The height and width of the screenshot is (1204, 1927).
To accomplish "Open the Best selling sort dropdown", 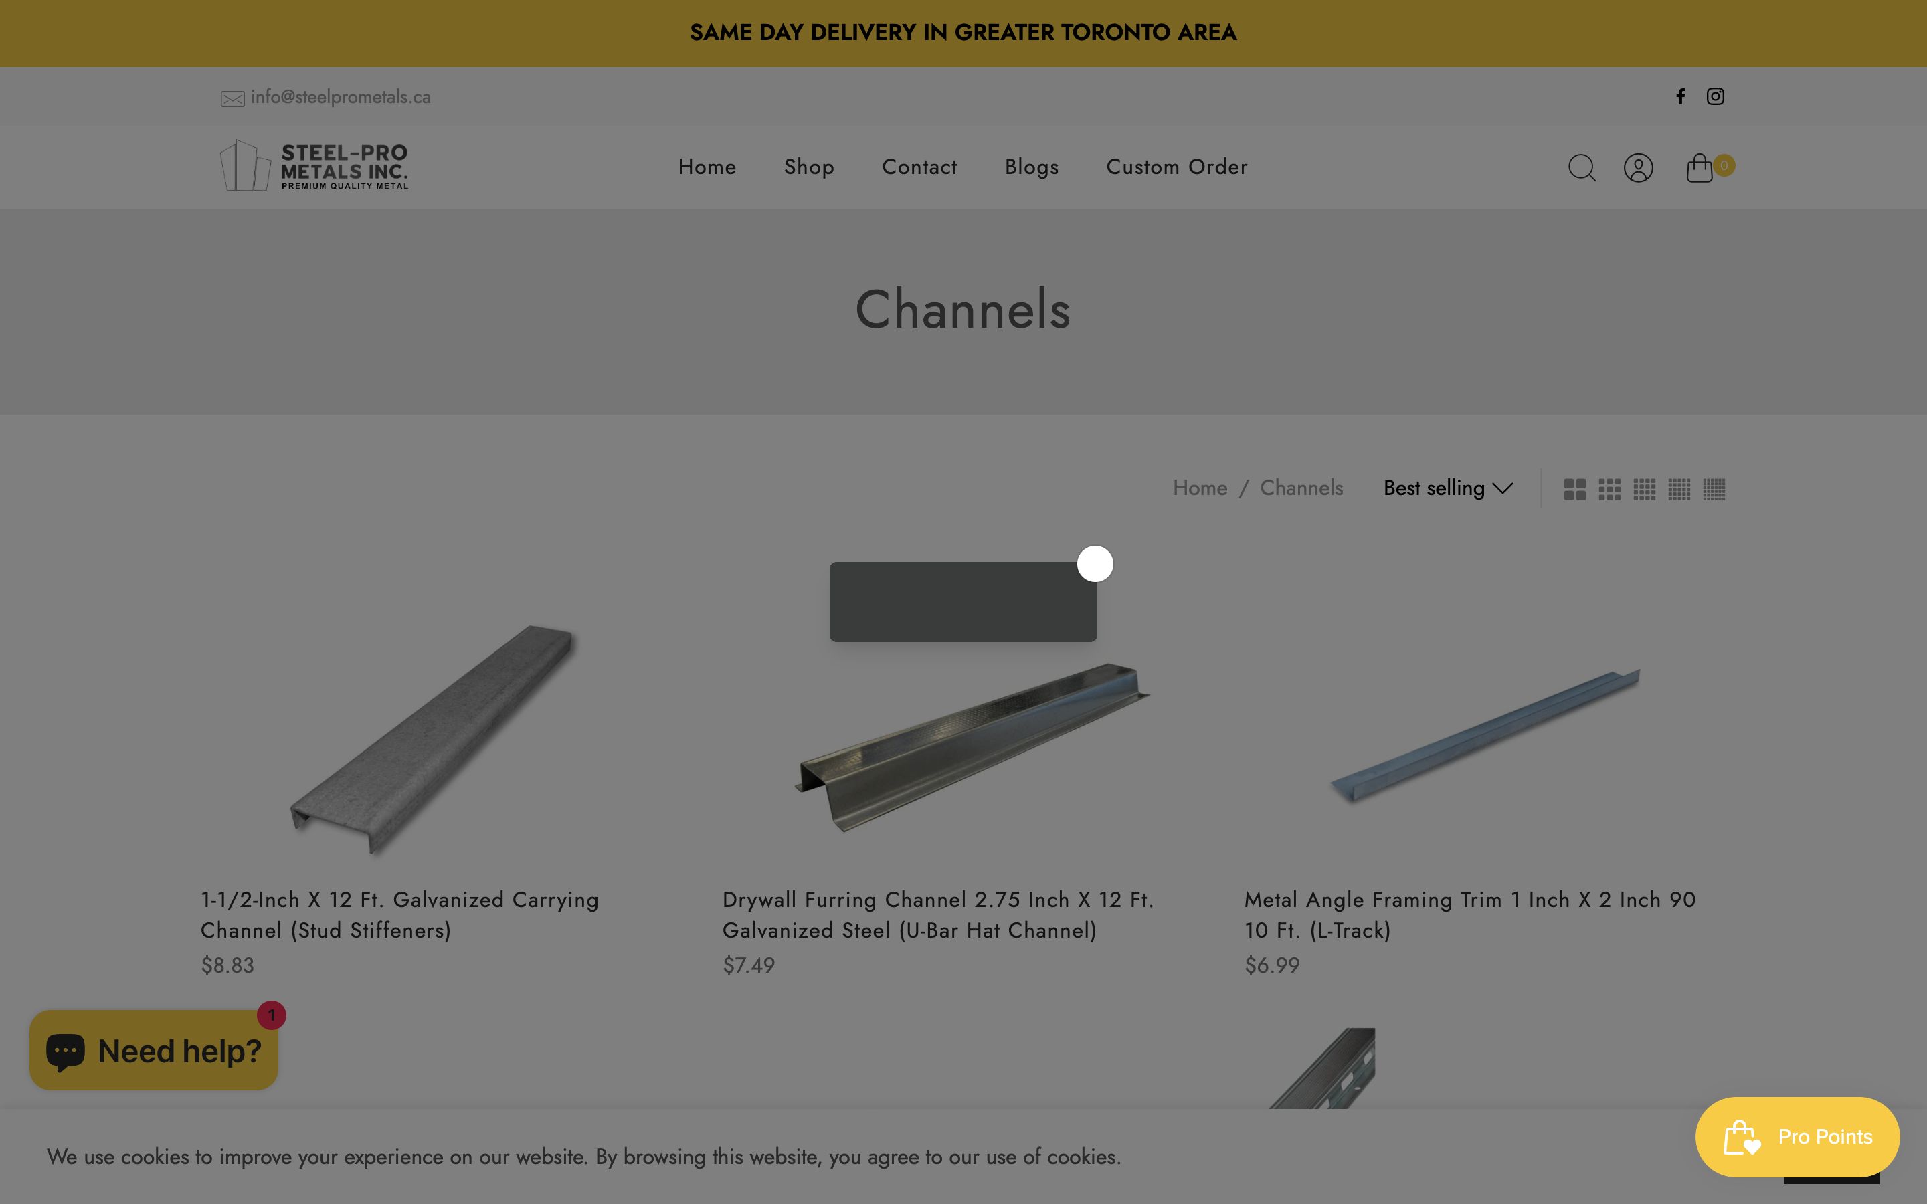I will coord(1447,488).
